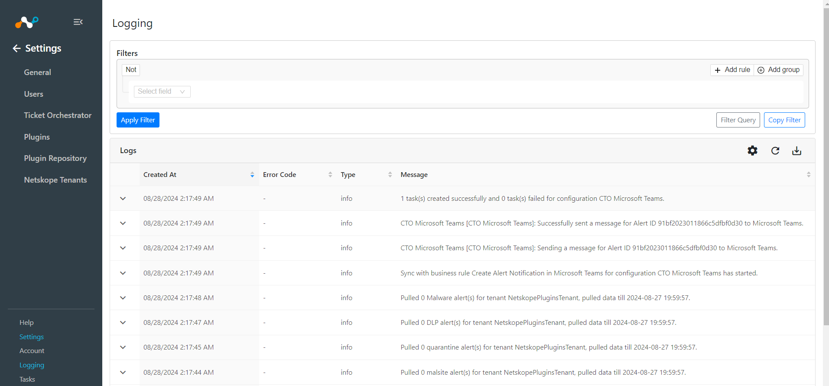Click the Netskope logo icon
This screenshot has height=386, width=829.
pyautogui.click(x=27, y=22)
